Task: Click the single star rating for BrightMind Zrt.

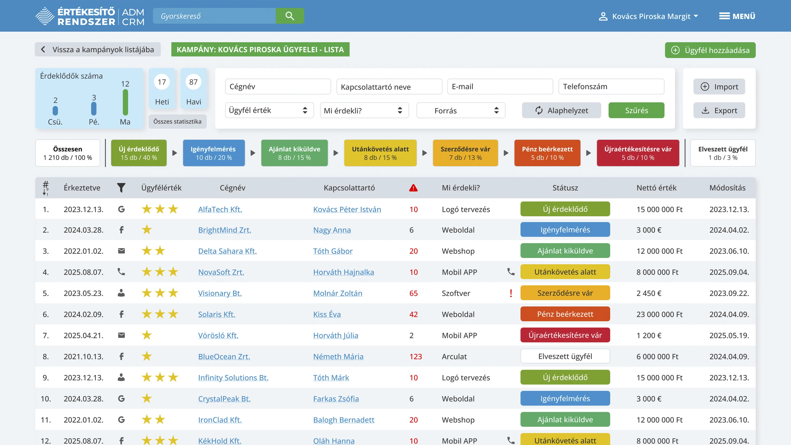Action: click(147, 230)
